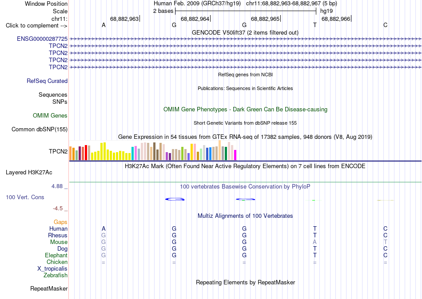Click the RepeatMasker track label
Viewport: 422px width, 299px height.
coord(49,288)
